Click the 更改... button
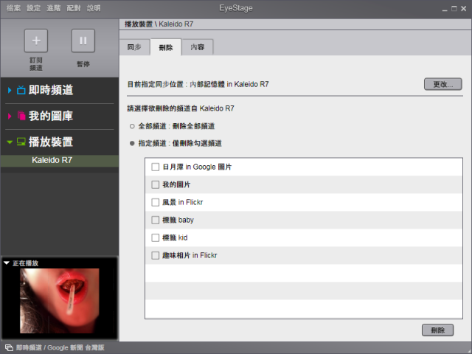This screenshot has height=354, width=472. click(442, 84)
